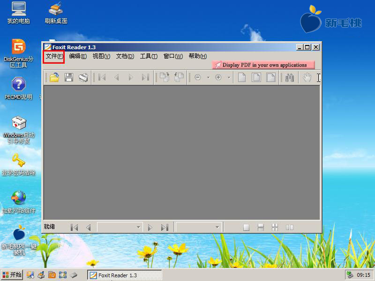Select facing pages layout in status bar
The image size is (375, 281).
click(289, 227)
